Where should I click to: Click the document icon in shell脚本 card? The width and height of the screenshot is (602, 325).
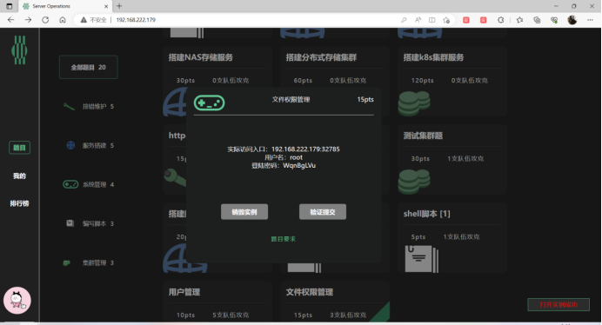(422, 259)
